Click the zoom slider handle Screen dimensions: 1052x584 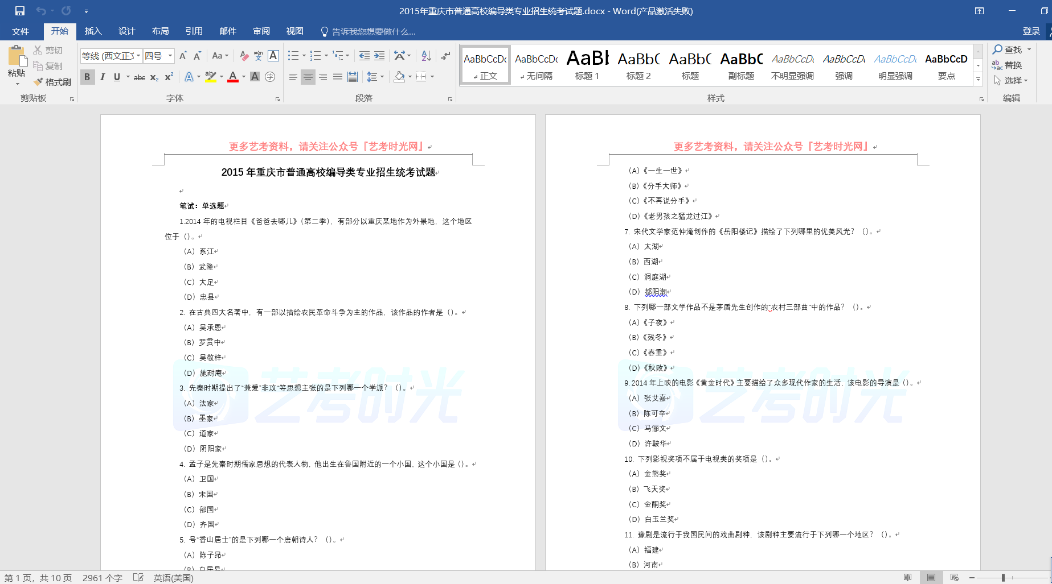pyautogui.click(x=1003, y=578)
